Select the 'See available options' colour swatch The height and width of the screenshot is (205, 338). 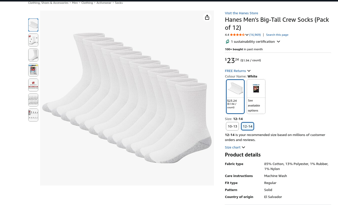coord(256,96)
